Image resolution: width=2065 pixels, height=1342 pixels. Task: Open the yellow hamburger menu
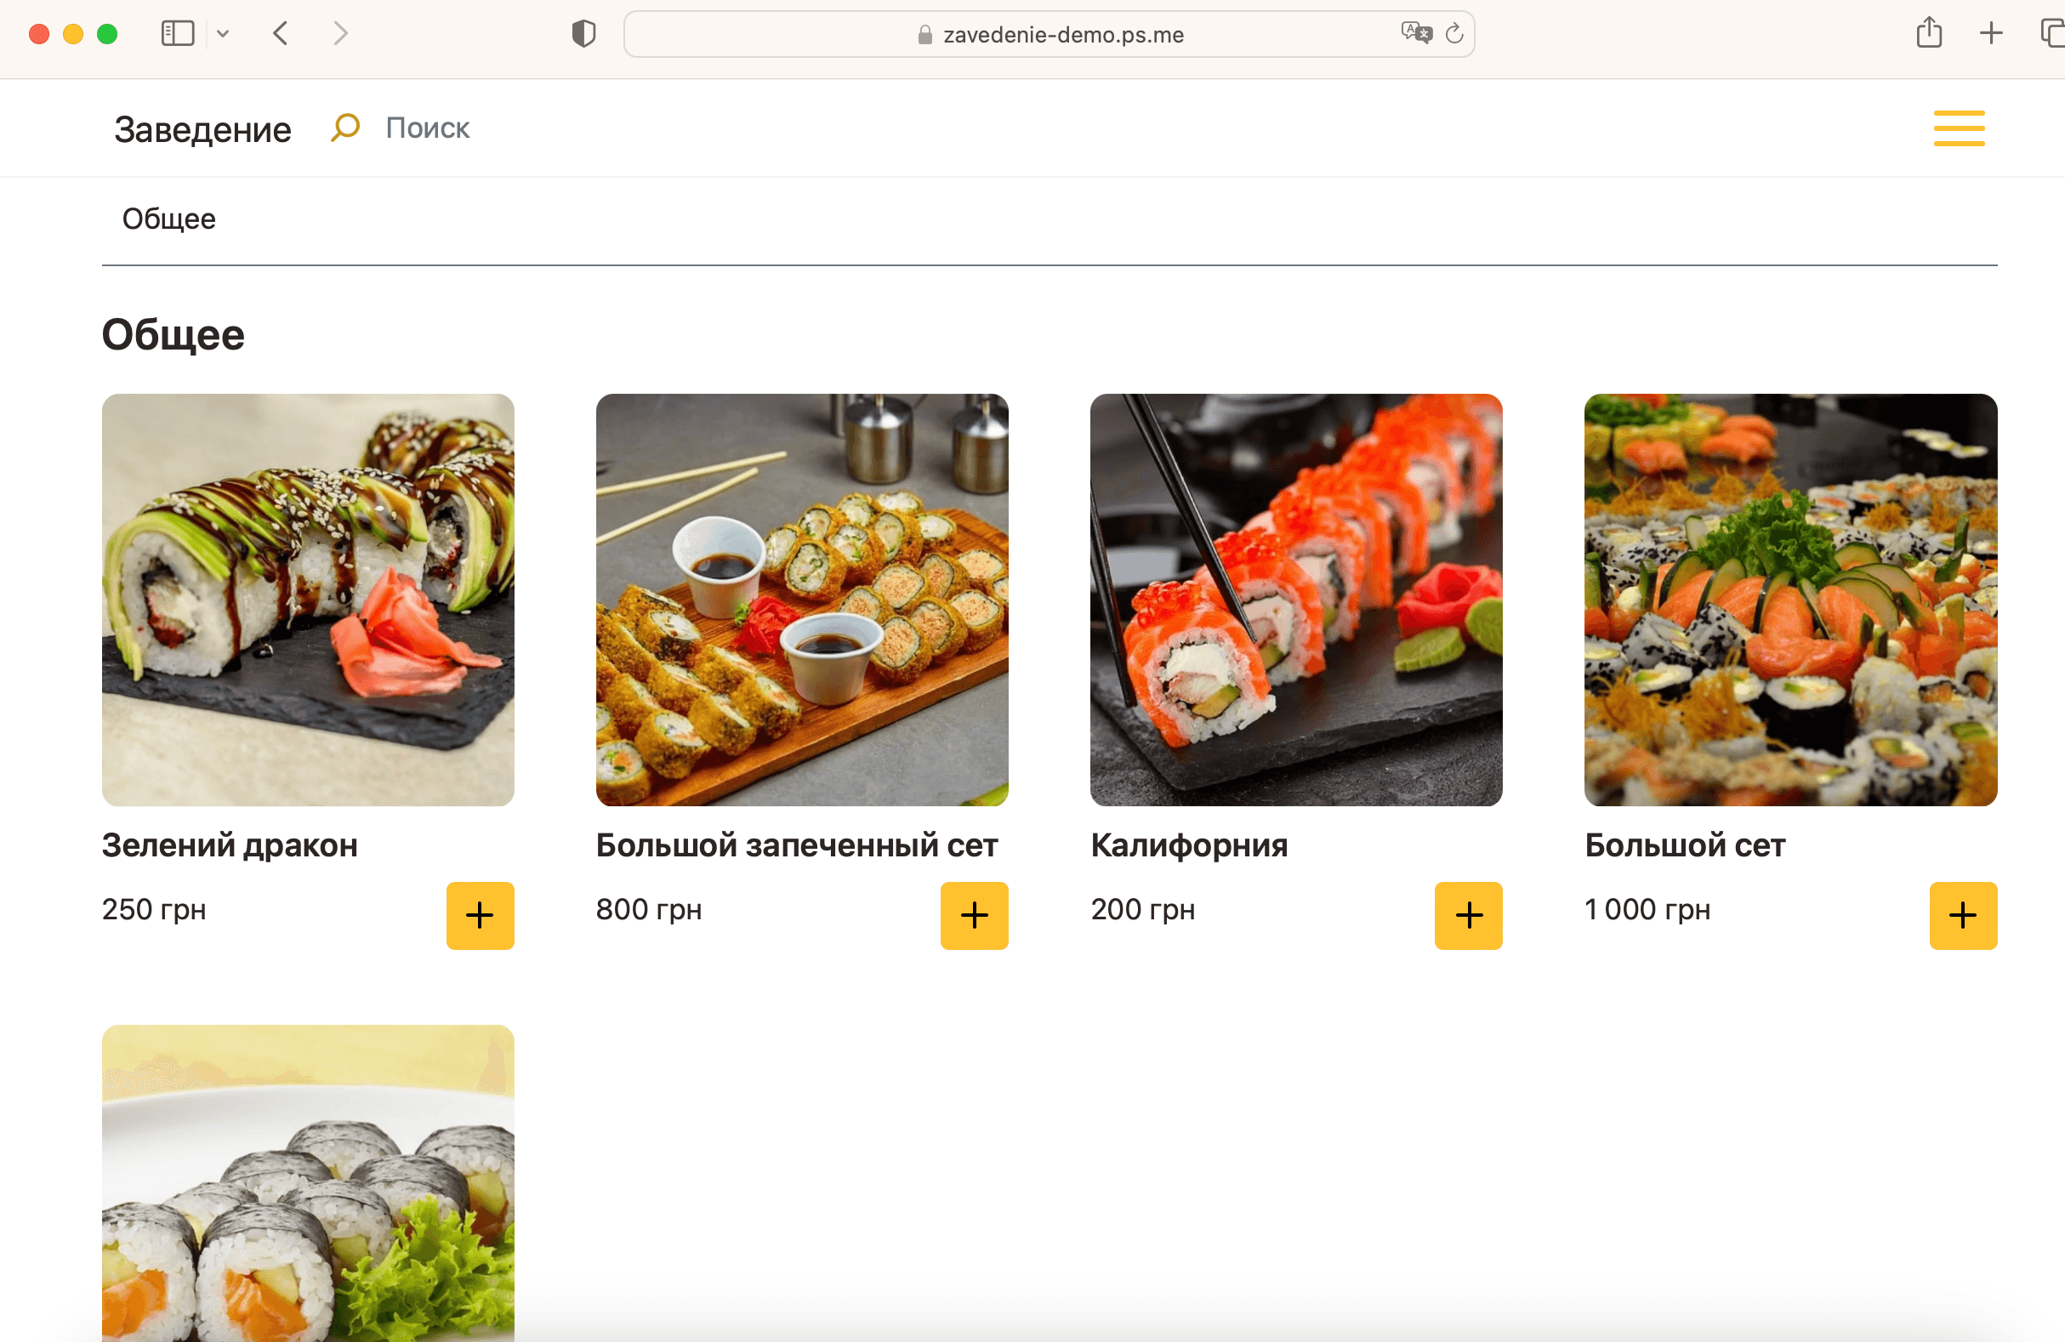point(1959,128)
